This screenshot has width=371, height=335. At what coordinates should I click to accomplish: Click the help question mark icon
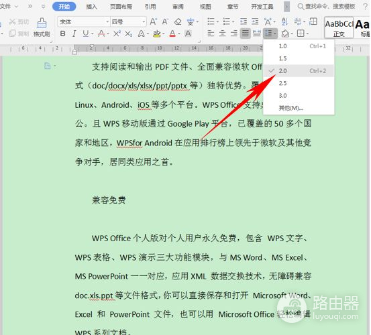coord(366,7)
